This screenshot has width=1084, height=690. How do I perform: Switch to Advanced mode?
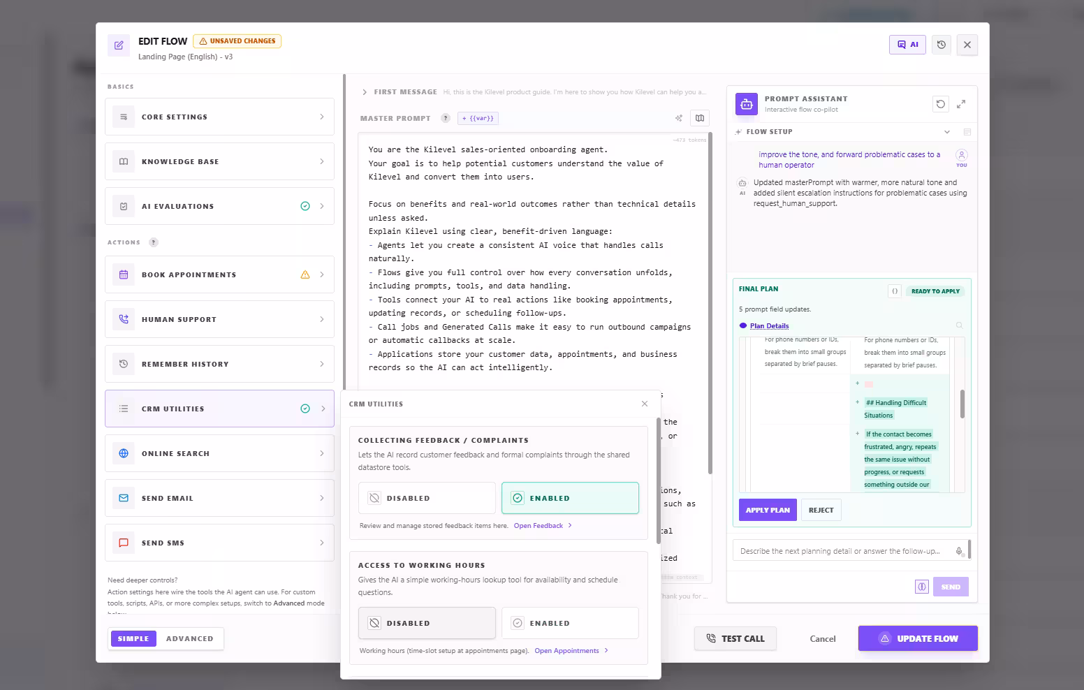tap(190, 638)
